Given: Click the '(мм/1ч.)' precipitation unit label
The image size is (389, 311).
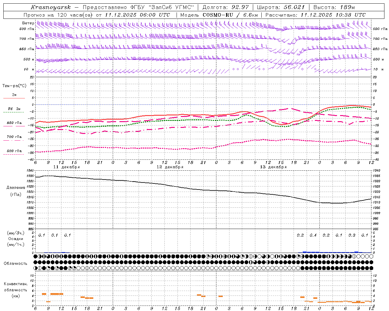Looking at the screenshot, I should tap(15, 244).
